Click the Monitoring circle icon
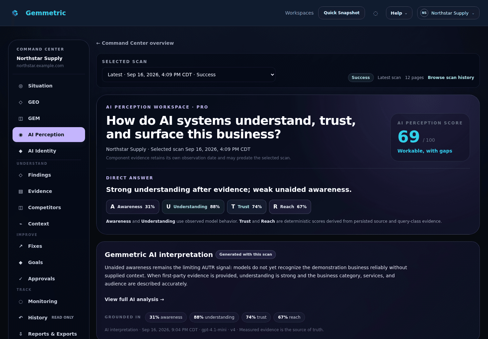The height and width of the screenshot is (339, 488). (x=21, y=302)
